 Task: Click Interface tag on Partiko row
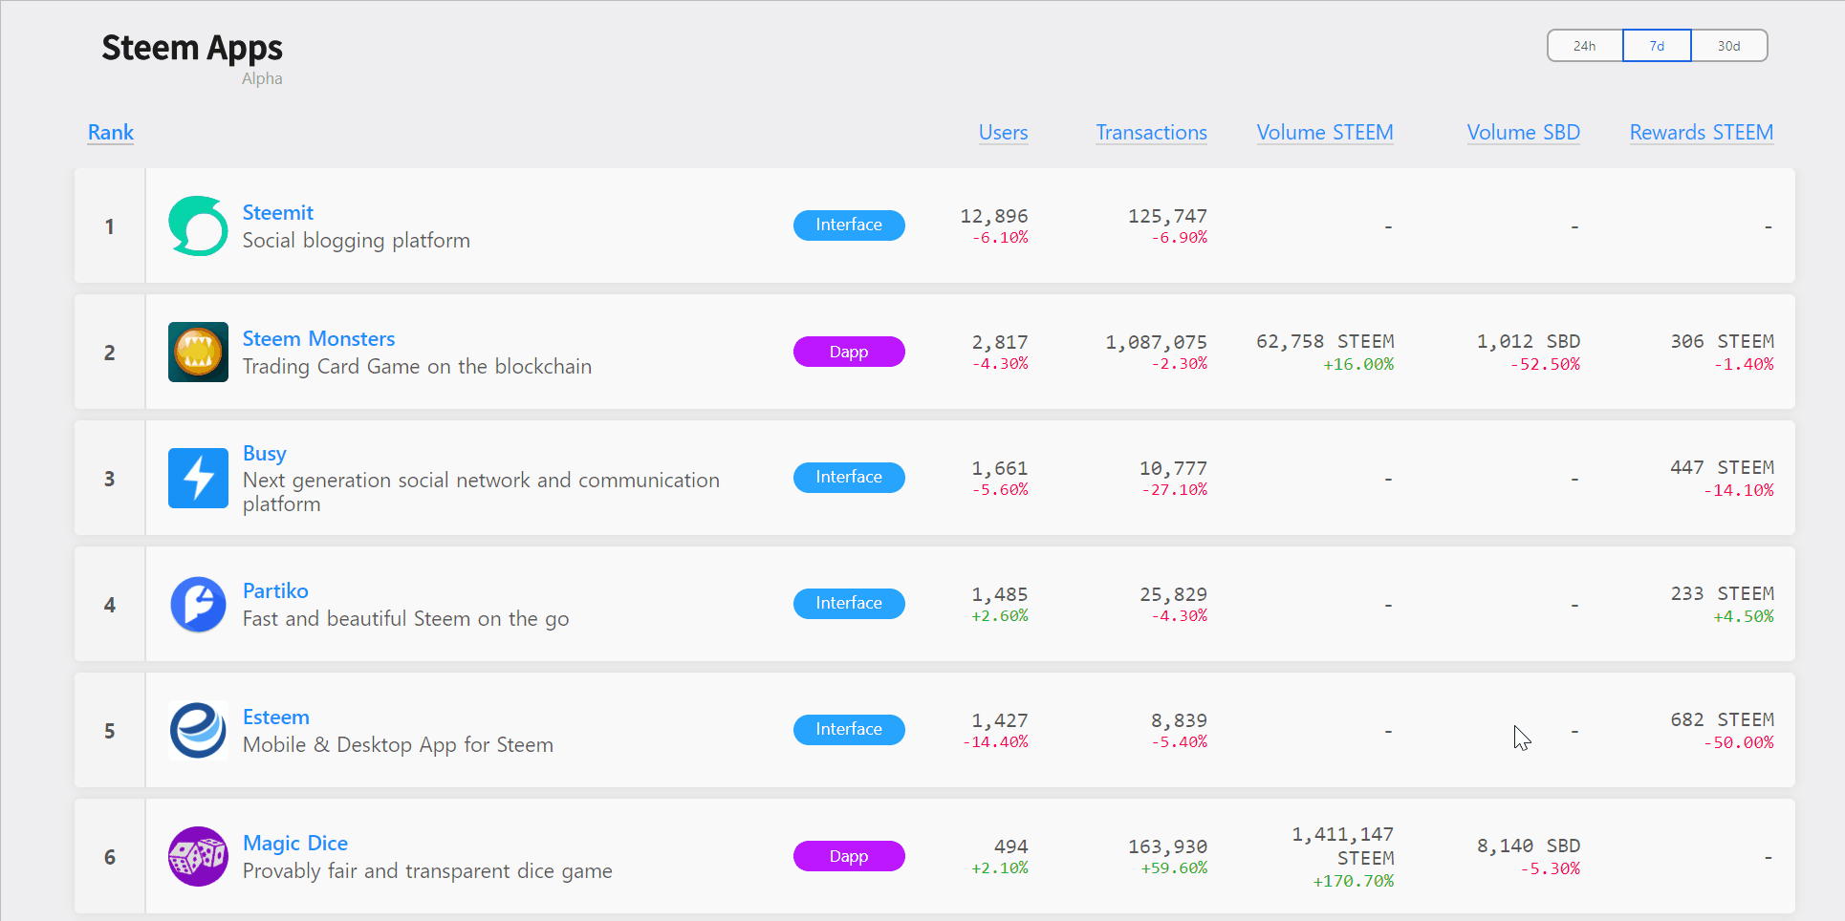click(x=849, y=604)
